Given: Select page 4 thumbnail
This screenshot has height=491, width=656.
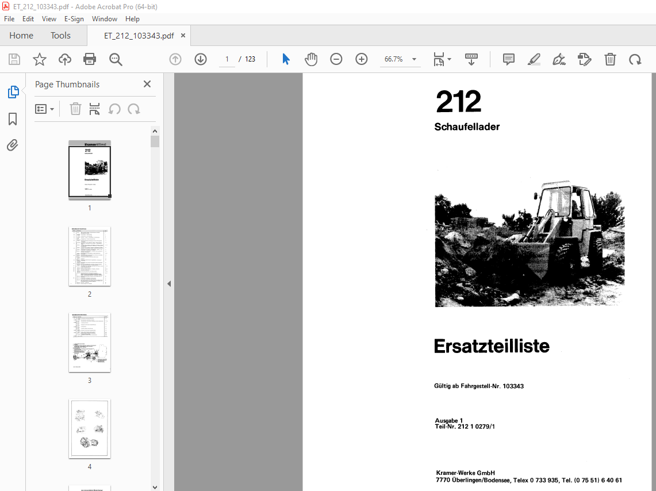Looking at the screenshot, I should 90,429.
